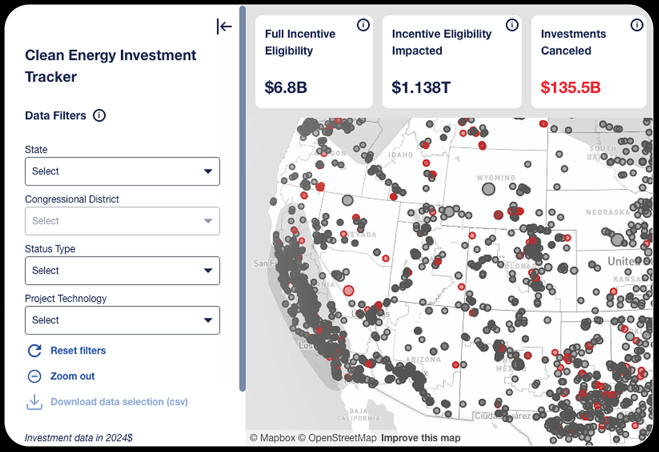Open the Status Type dropdown

[x=122, y=271]
